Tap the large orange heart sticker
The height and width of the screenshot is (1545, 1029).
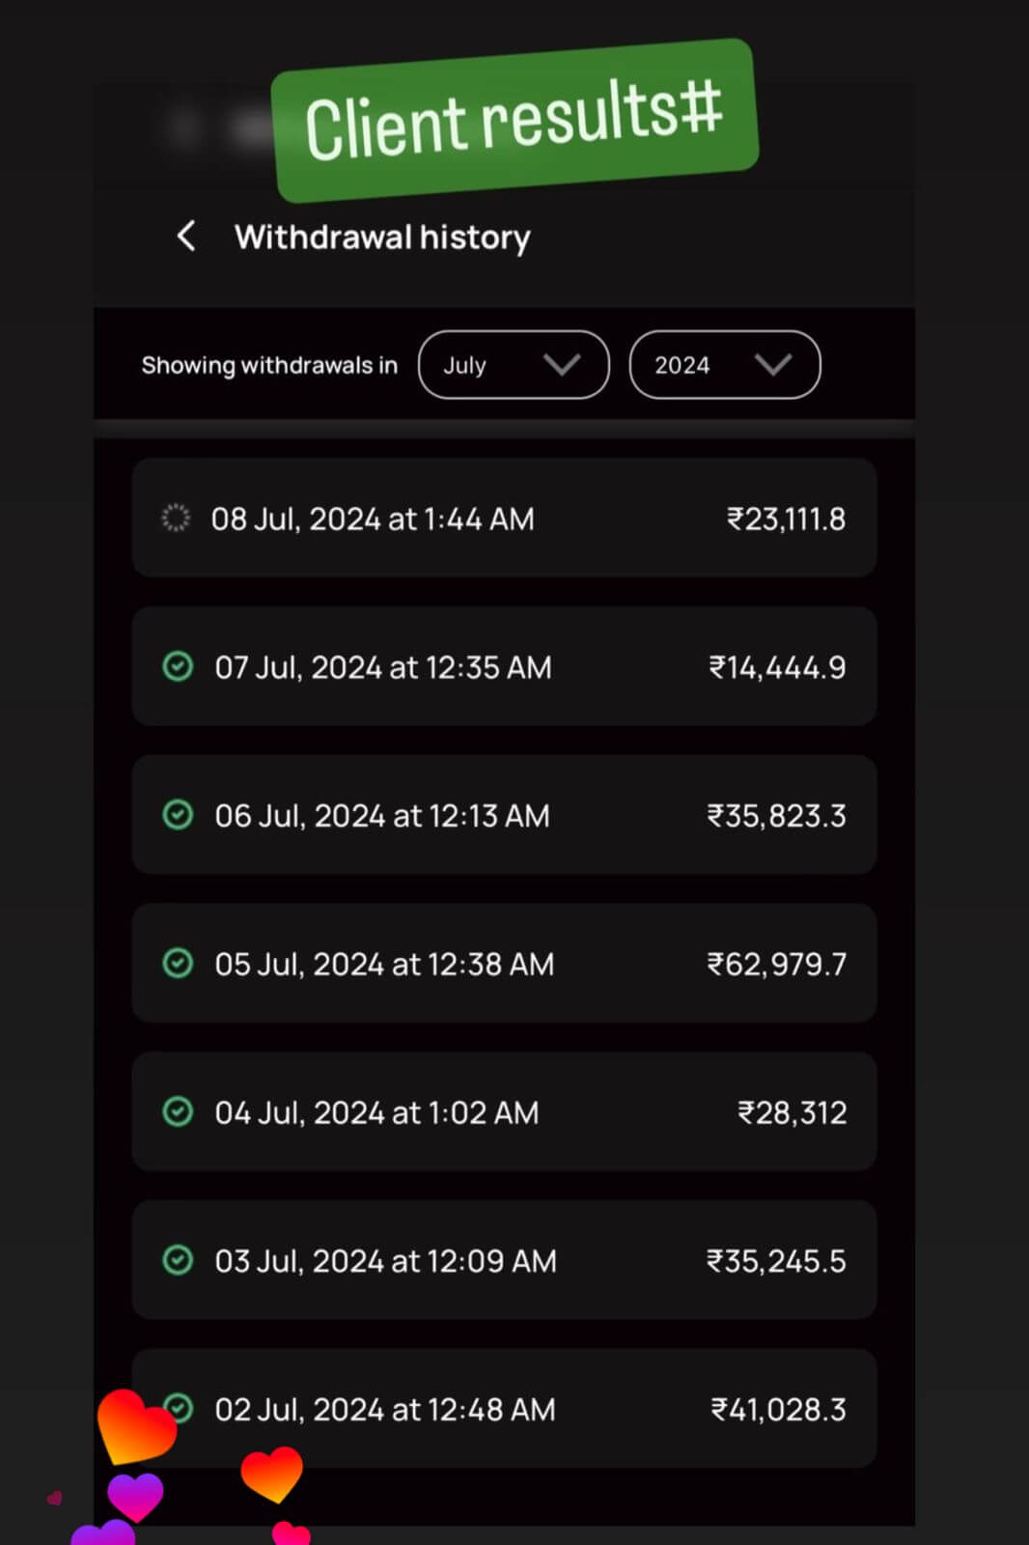136,1426
